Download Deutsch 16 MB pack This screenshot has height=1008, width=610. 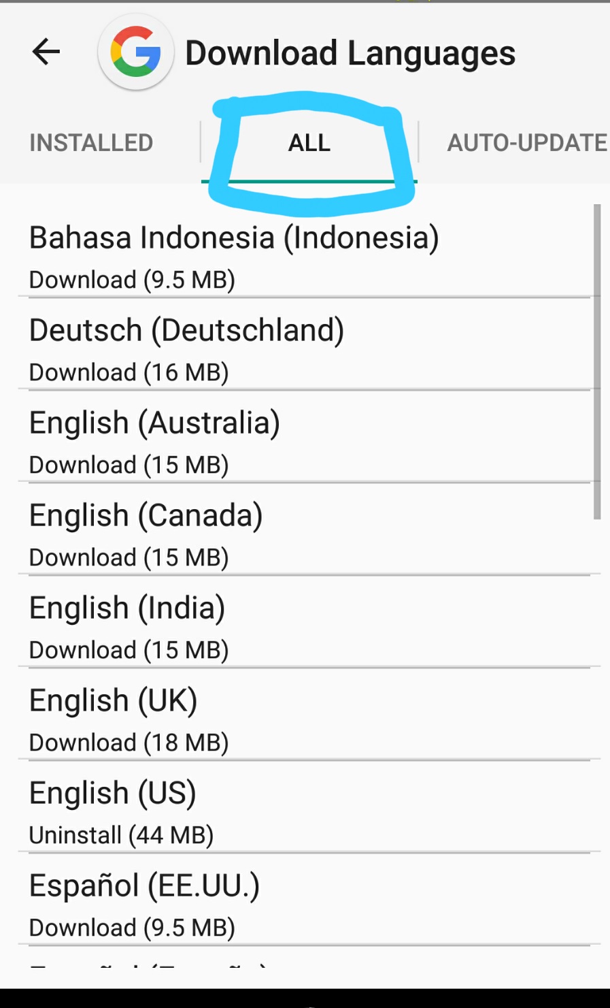[x=129, y=372]
